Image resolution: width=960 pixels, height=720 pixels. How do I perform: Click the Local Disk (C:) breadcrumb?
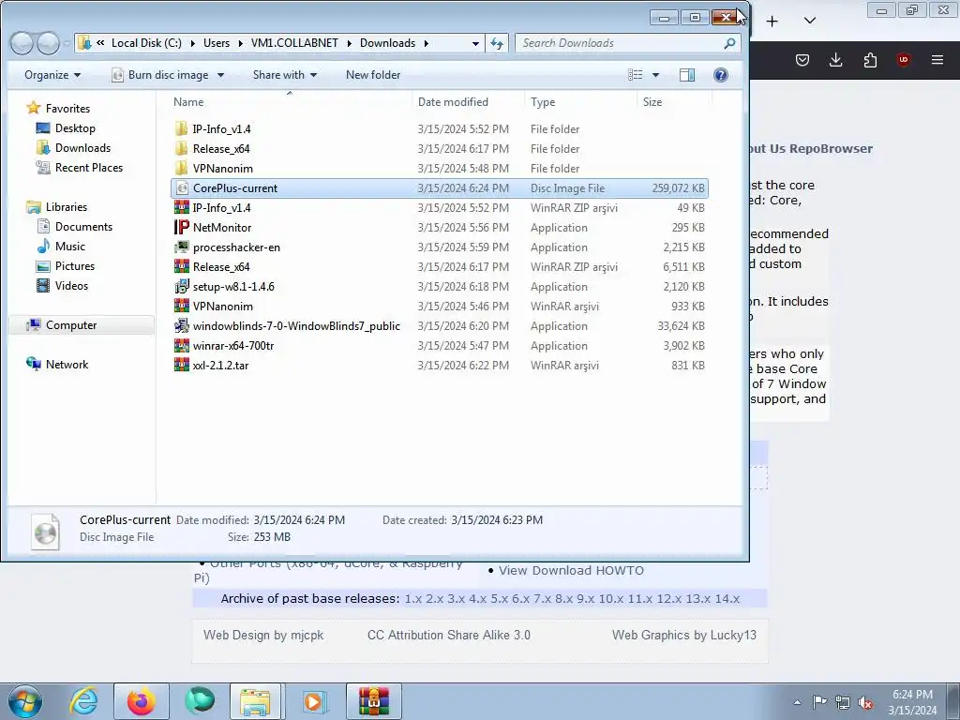coord(146,43)
